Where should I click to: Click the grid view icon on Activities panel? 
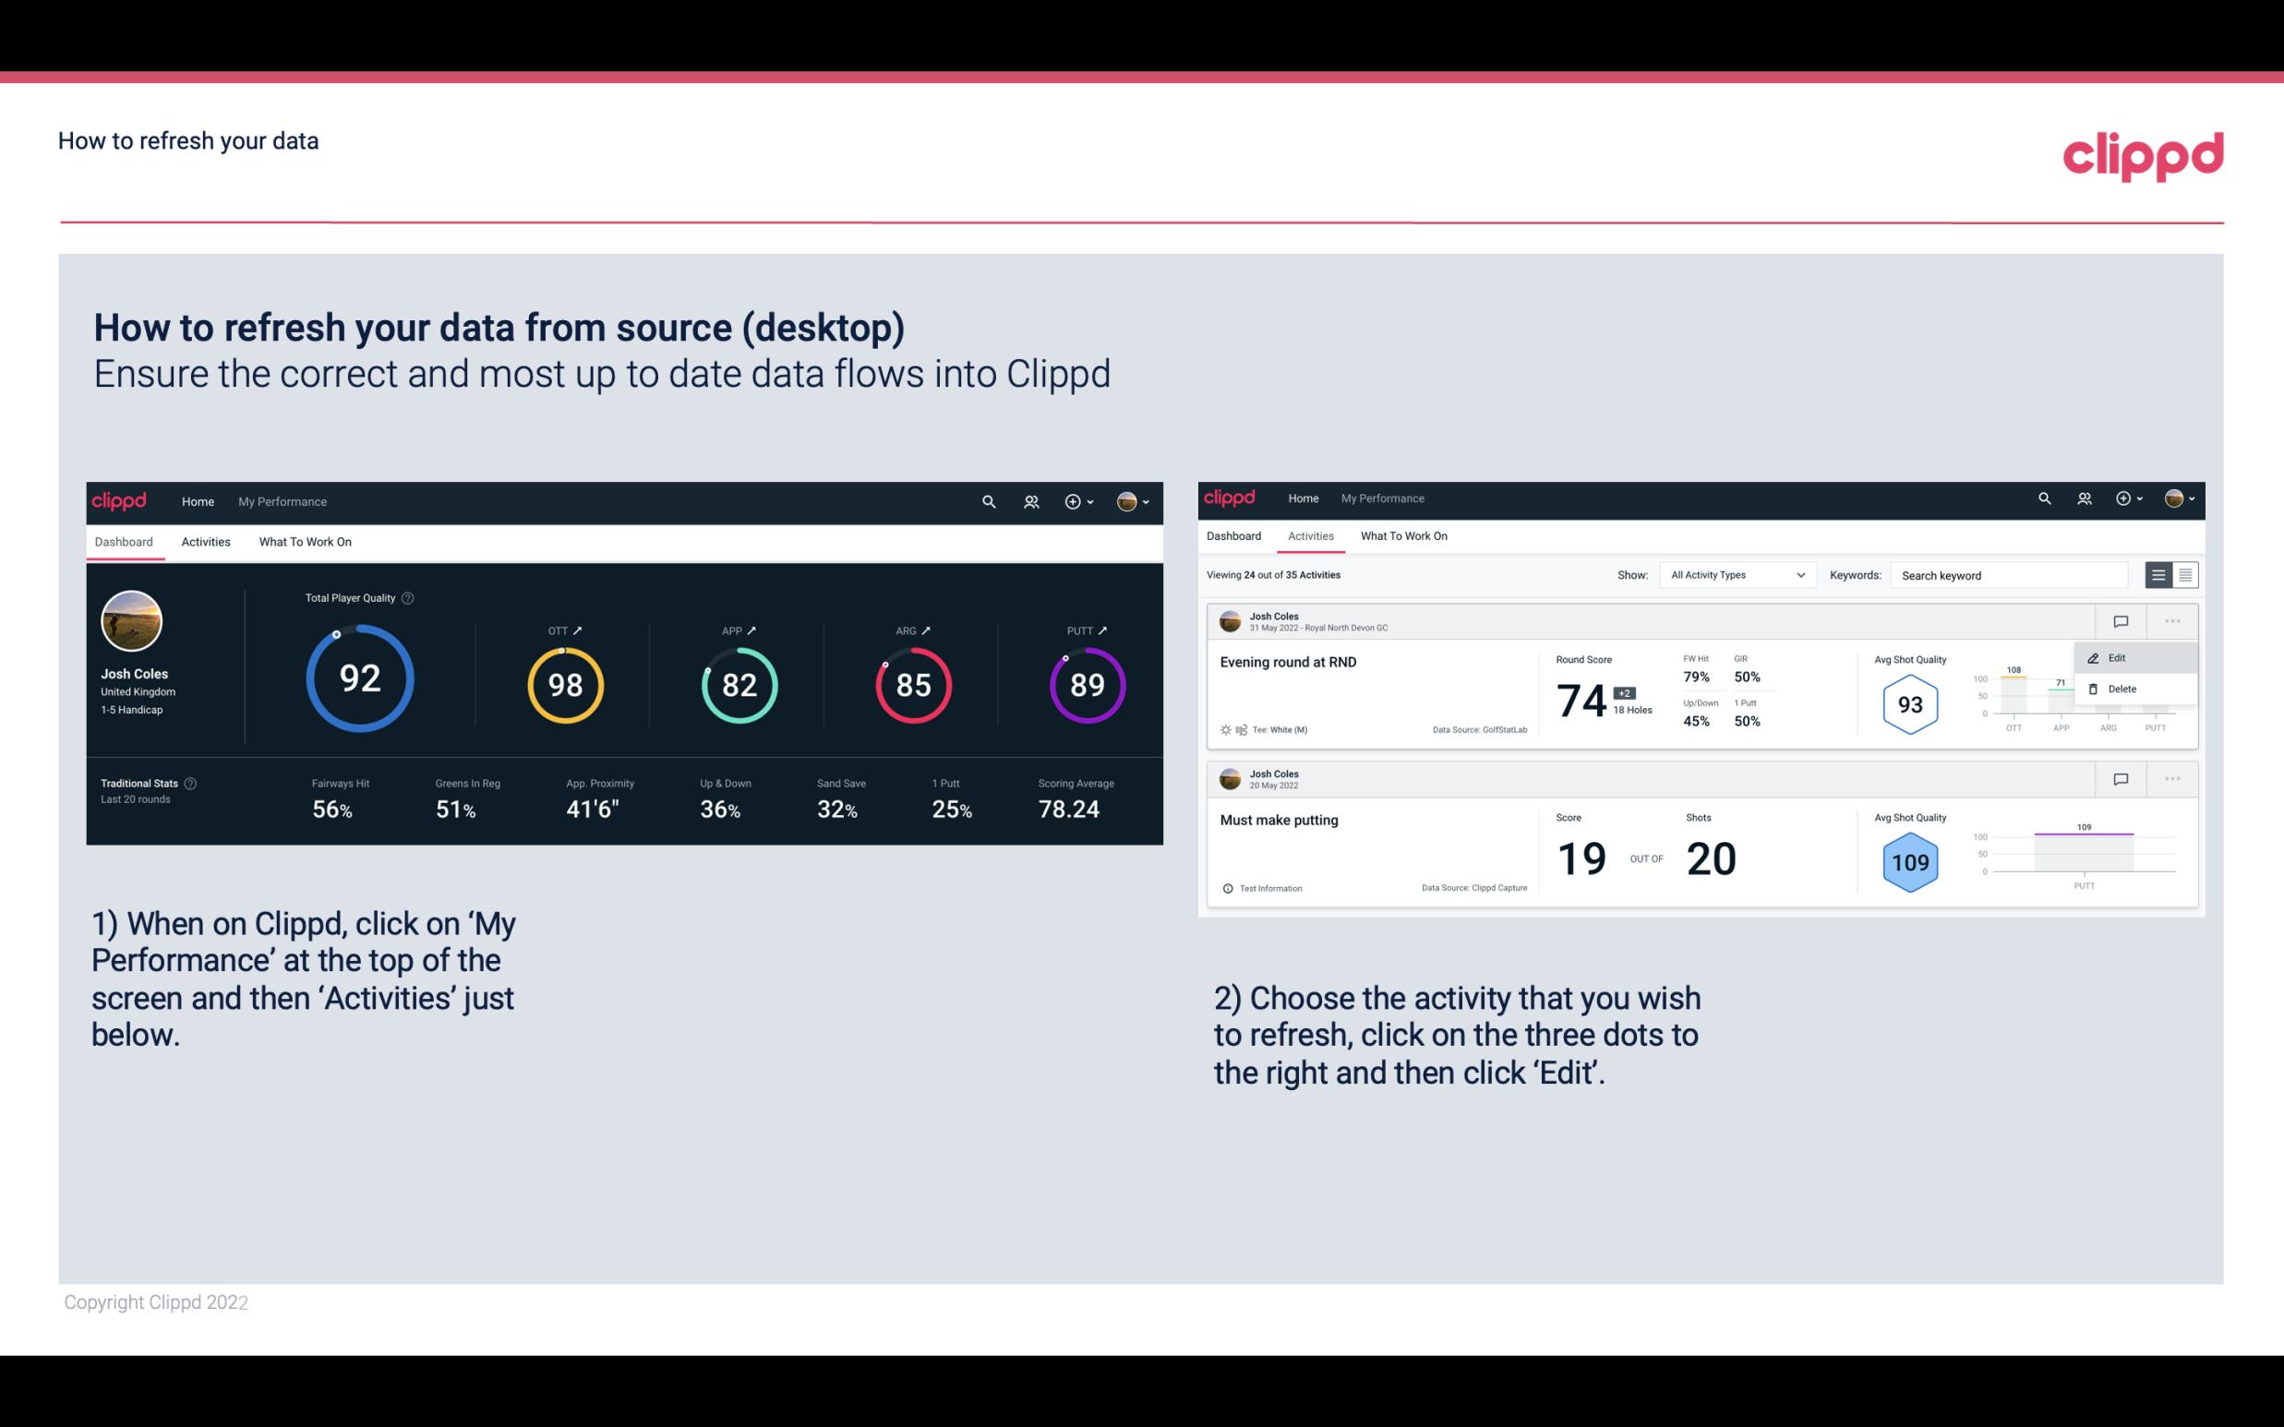[2185, 574]
